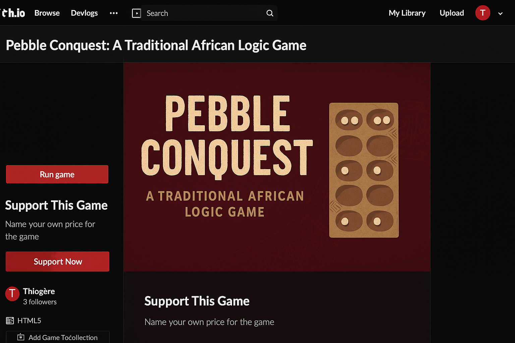Click the HTML5 platform icon
The width and height of the screenshot is (515, 343).
pos(10,321)
